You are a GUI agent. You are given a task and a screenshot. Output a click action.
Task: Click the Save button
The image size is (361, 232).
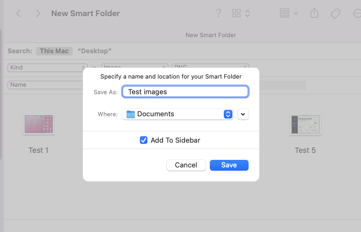229,165
